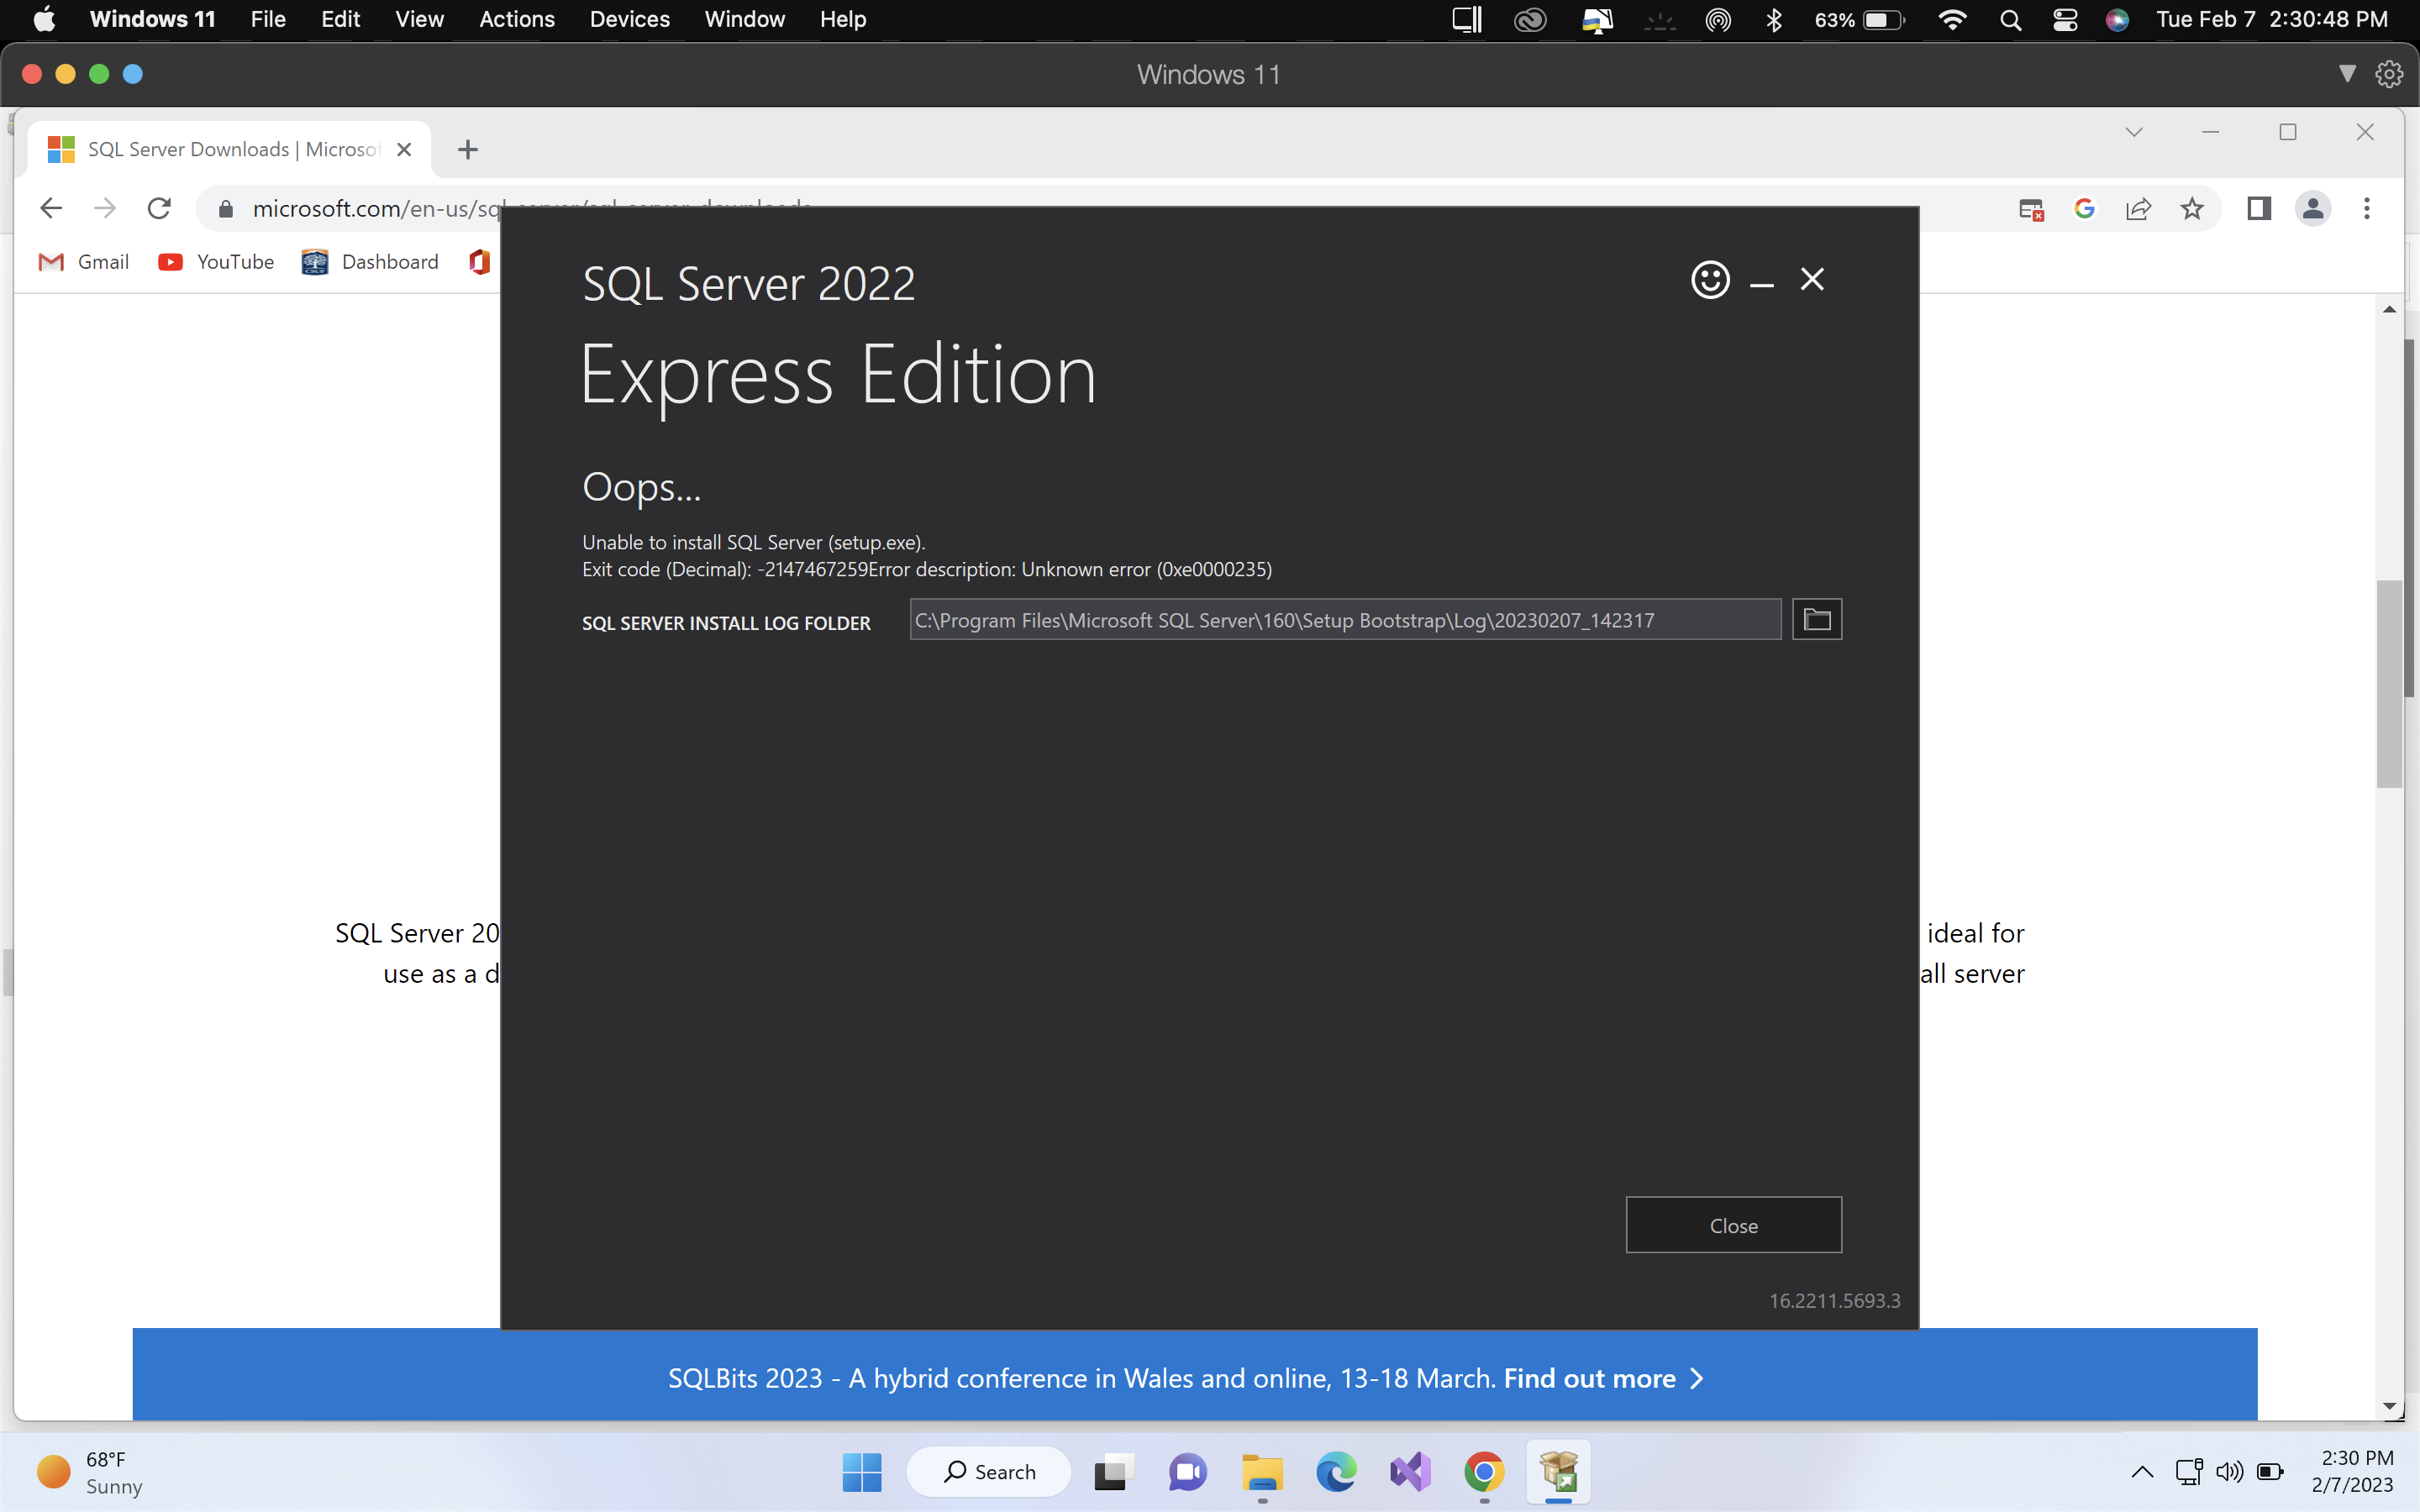Expand the system tray hidden icons chevron
Image resolution: width=2420 pixels, height=1512 pixels.
[x=2142, y=1471]
